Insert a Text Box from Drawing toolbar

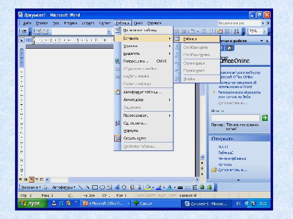click(x=109, y=187)
